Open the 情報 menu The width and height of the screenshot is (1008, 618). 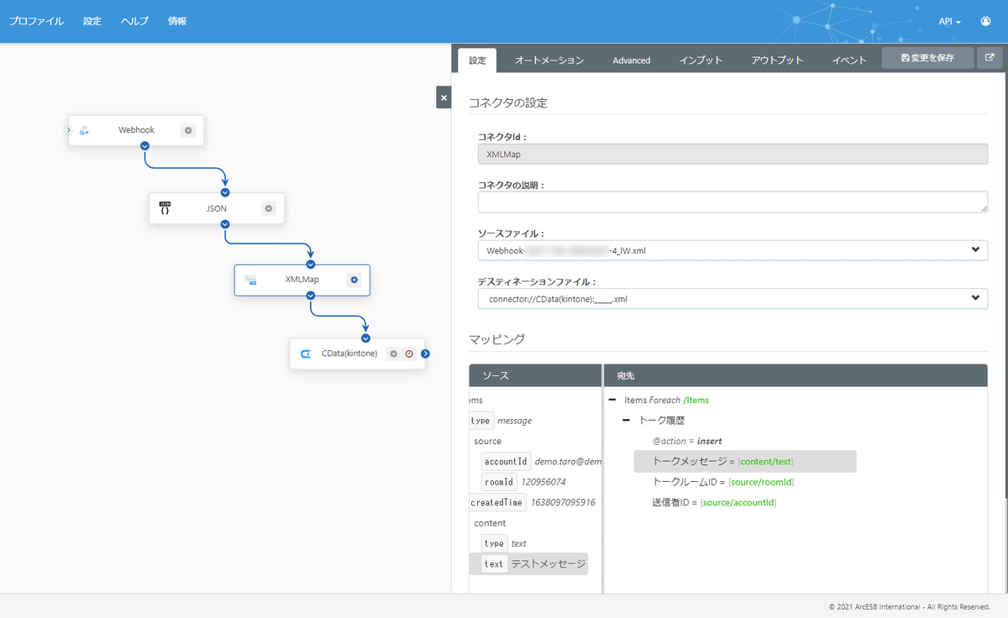click(177, 21)
